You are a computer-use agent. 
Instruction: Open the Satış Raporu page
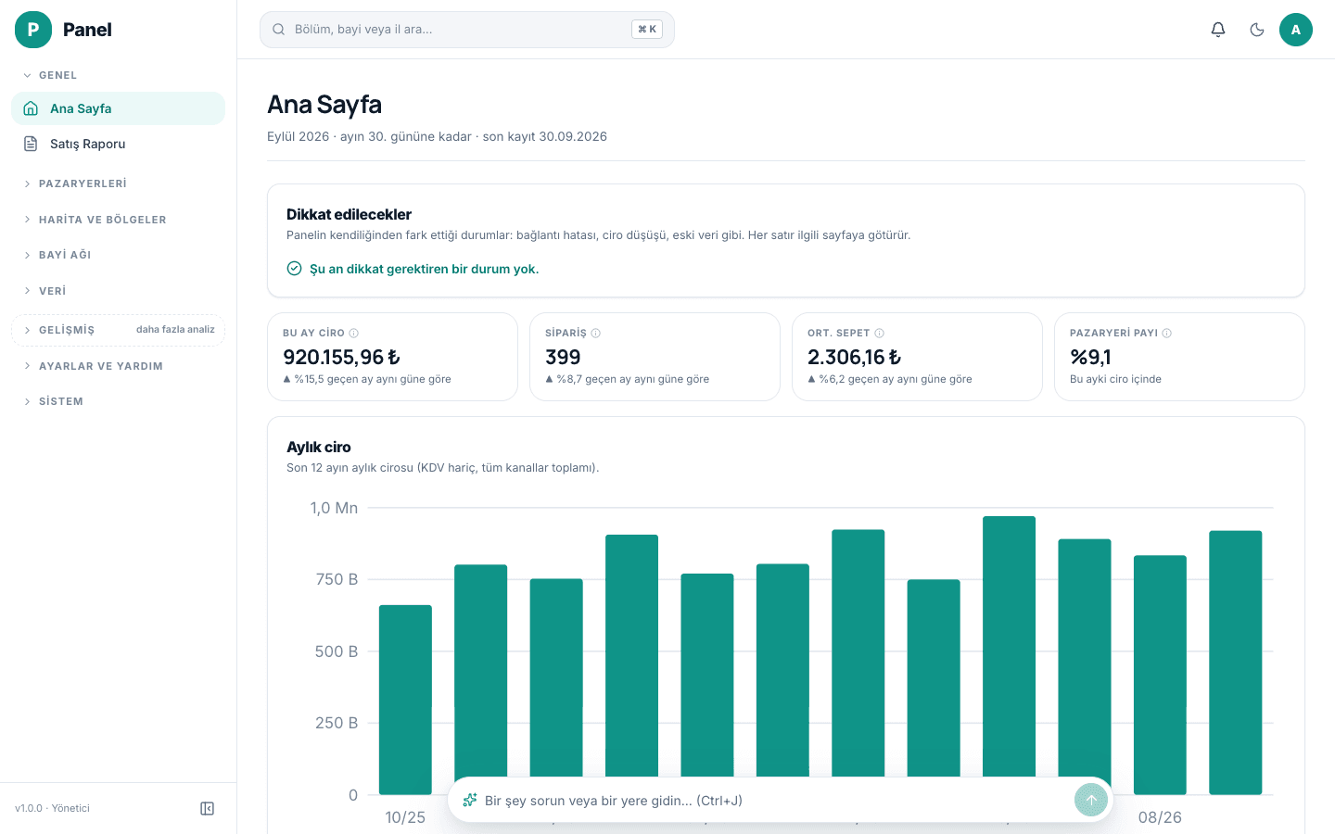click(x=118, y=144)
